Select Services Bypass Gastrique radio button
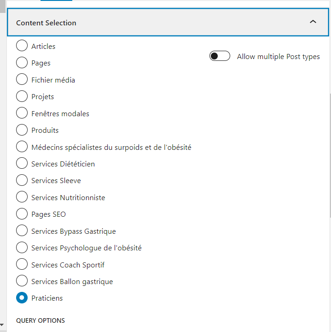The height and width of the screenshot is (332, 331). pos(22,231)
